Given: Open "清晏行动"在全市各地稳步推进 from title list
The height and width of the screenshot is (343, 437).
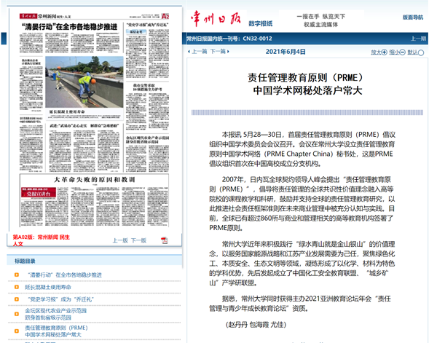Looking at the screenshot, I should click(x=64, y=275).
